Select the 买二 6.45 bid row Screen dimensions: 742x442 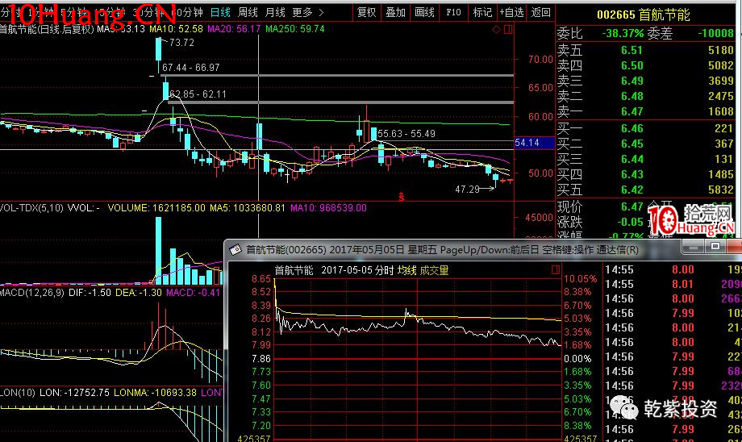645,144
